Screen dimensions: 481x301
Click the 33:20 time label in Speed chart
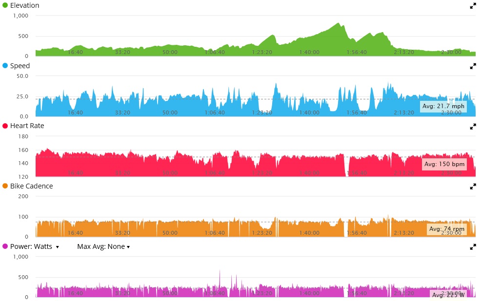click(x=122, y=113)
